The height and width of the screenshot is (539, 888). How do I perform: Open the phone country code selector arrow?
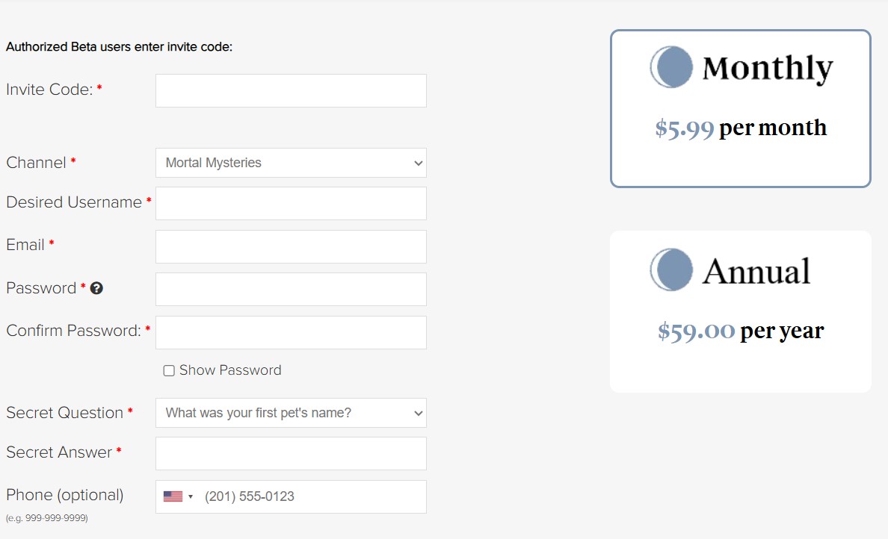pyautogui.click(x=191, y=497)
